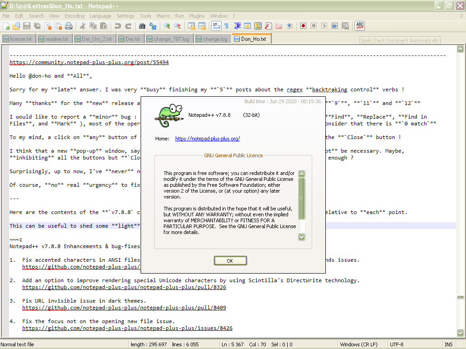The image size is (466, 349).
Task: Open the GitHub pull/8409 link
Action: coord(124,308)
